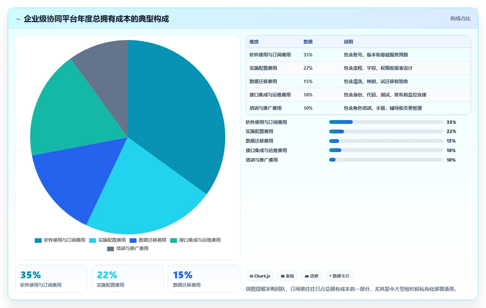Click the lightning icon beside the title

pyautogui.click(x=18, y=19)
